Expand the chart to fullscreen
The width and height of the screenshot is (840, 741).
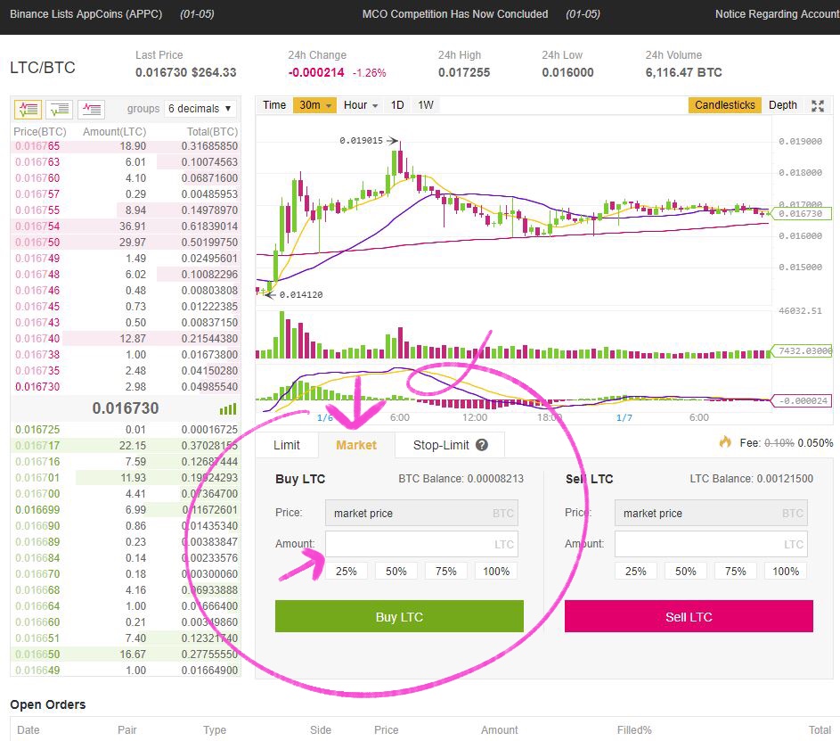click(x=818, y=105)
